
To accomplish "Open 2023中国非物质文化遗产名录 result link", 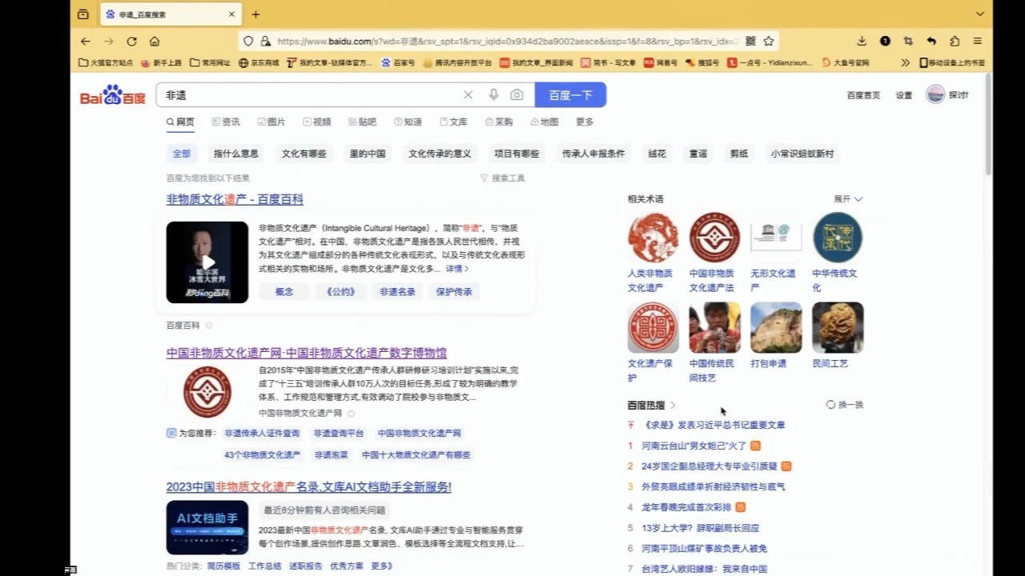I will click(x=309, y=487).
